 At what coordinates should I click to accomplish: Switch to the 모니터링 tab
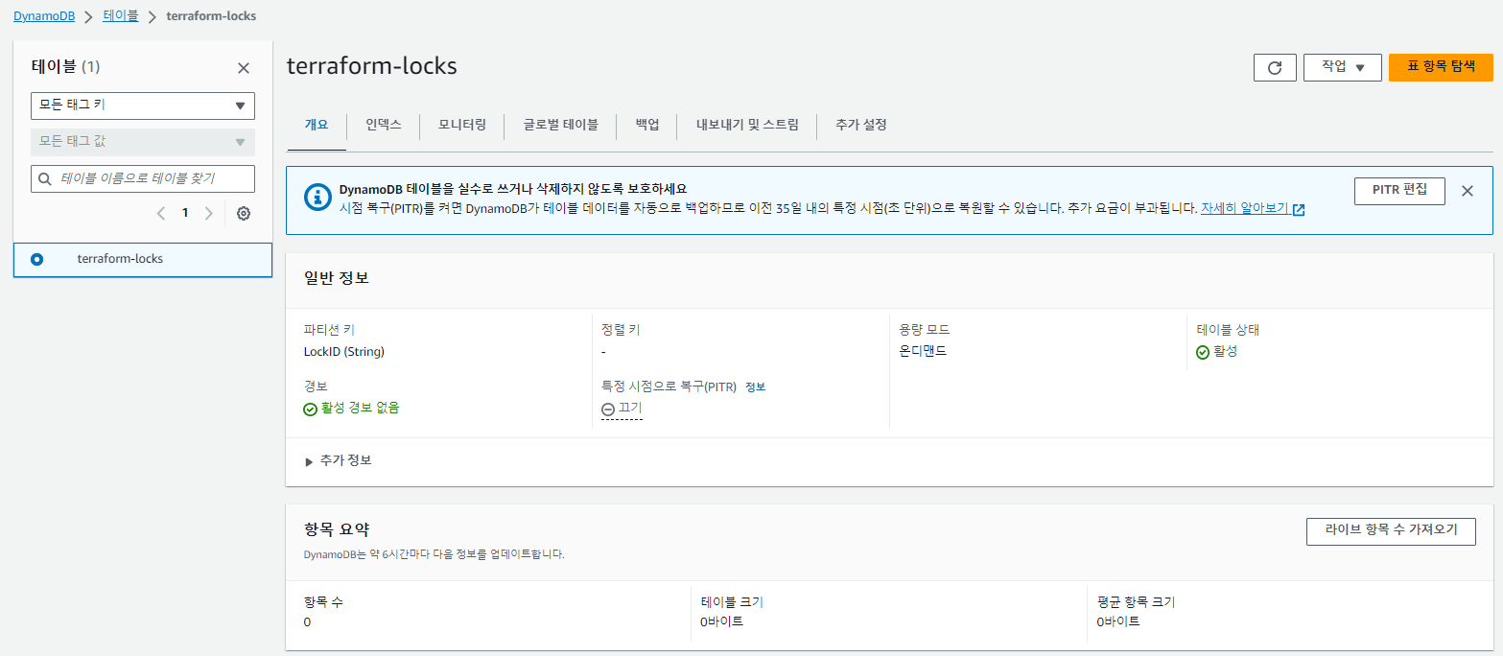click(x=462, y=125)
